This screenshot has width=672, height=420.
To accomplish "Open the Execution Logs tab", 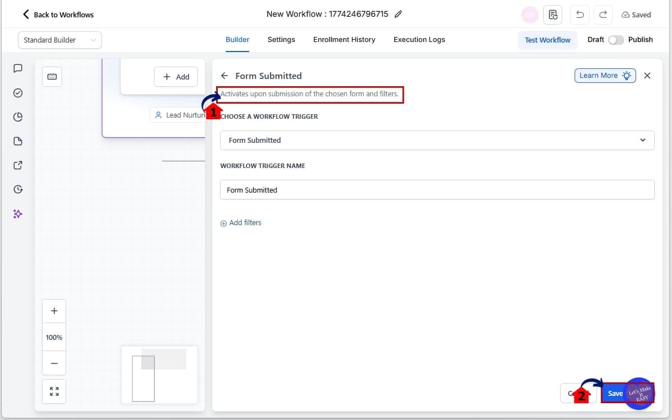I will pyautogui.click(x=419, y=39).
